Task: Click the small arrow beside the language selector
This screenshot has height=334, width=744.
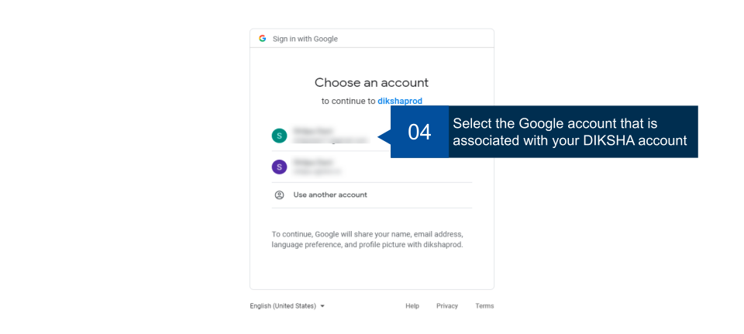Action: click(322, 306)
